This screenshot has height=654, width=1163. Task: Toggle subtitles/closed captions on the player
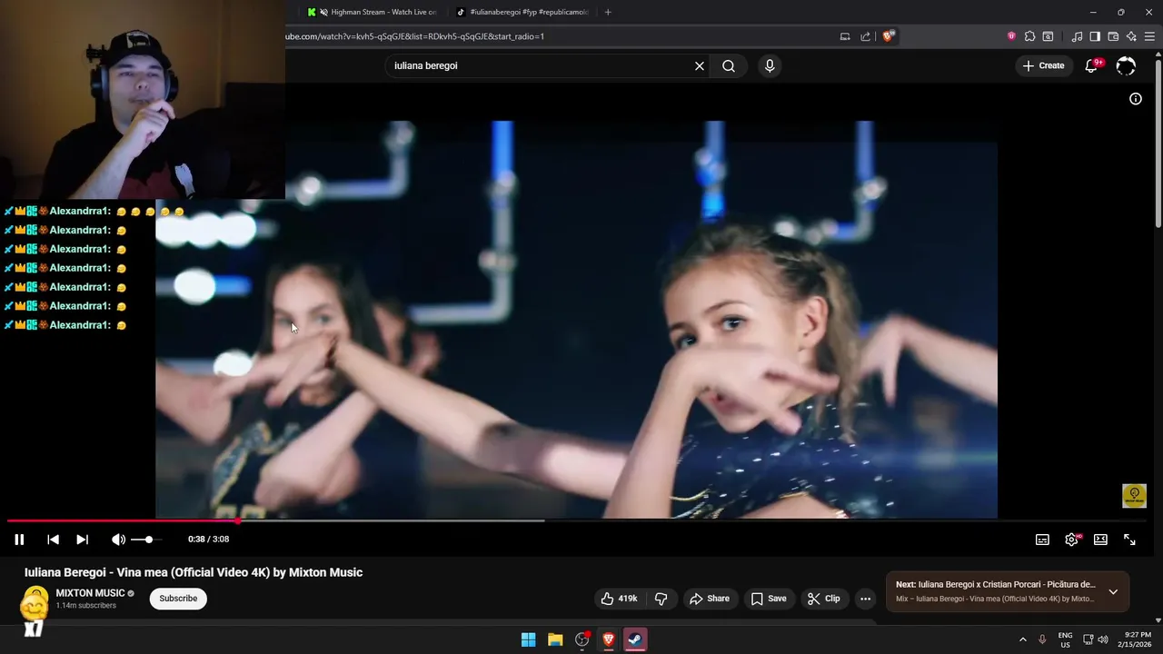[1042, 540]
